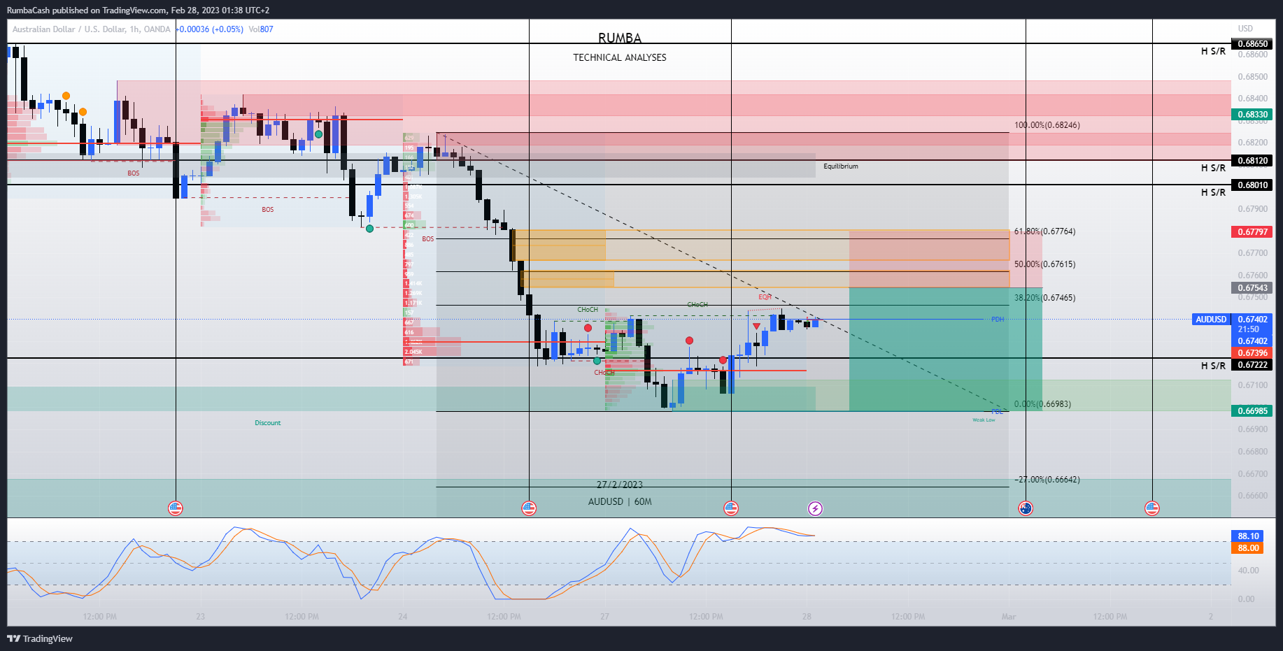Click the blue 88.10 oscillator value

(x=1248, y=536)
